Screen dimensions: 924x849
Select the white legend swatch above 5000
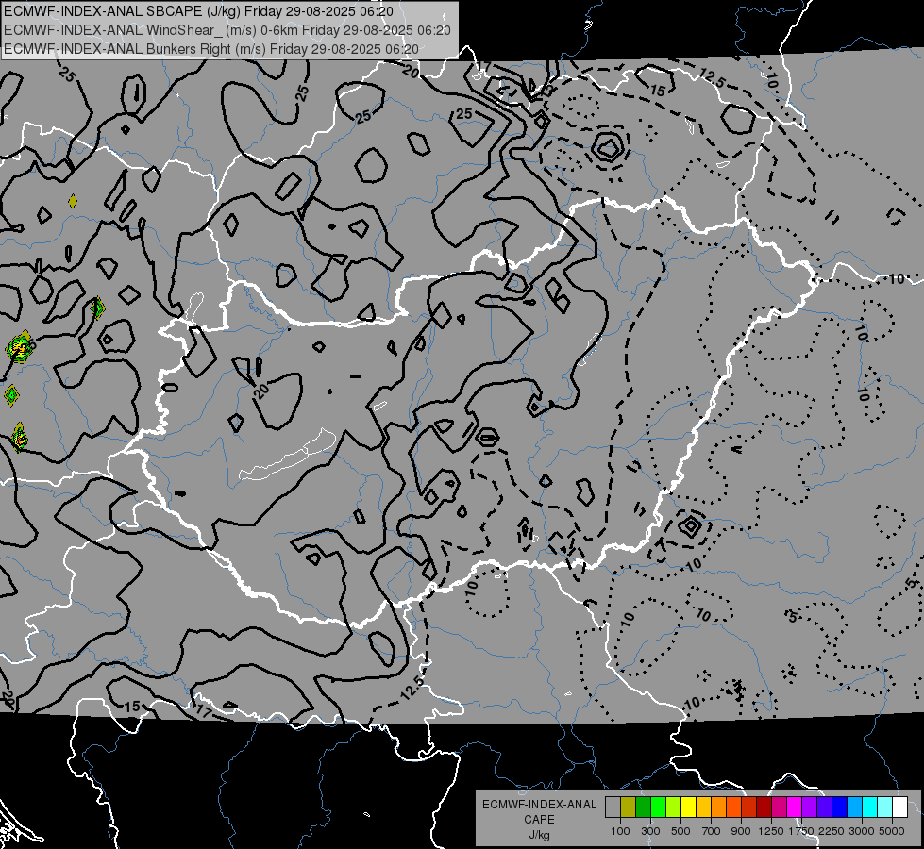pyautogui.click(x=899, y=807)
